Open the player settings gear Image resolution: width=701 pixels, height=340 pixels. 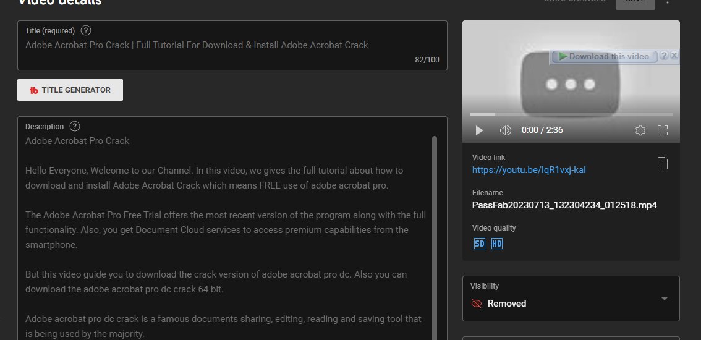[x=640, y=130]
